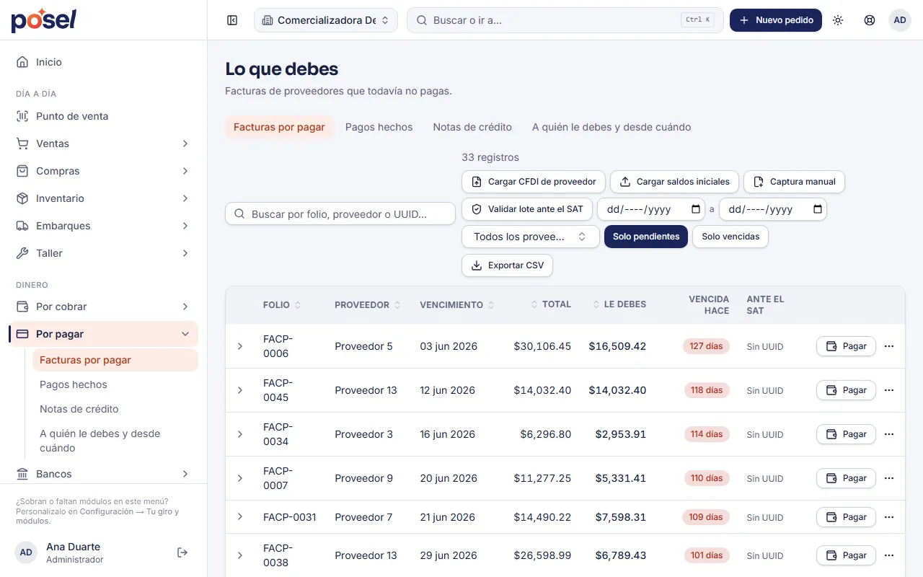
Task: Sort by the Vencimiento column header
Action: click(457, 305)
